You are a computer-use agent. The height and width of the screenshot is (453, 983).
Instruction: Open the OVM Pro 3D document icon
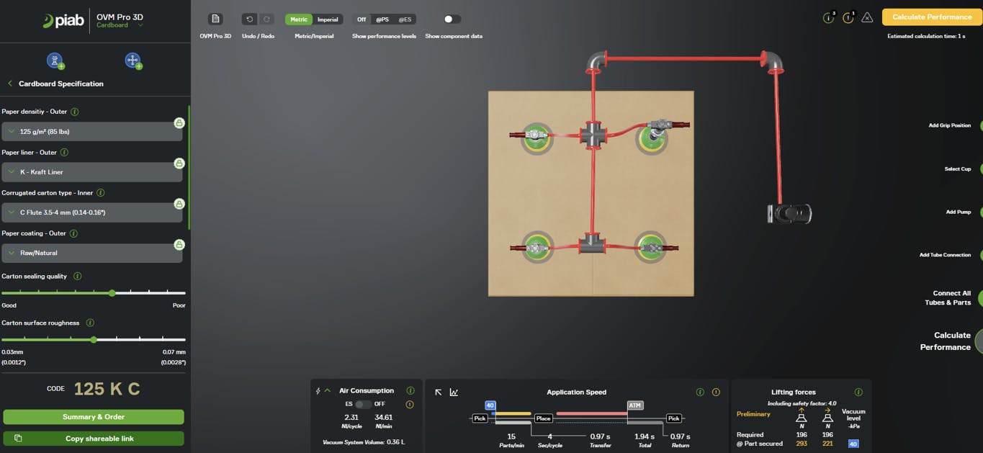[x=215, y=18]
